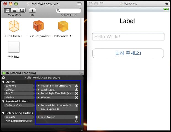Click the 눌러 주세요! rounded button

click(128, 53)
